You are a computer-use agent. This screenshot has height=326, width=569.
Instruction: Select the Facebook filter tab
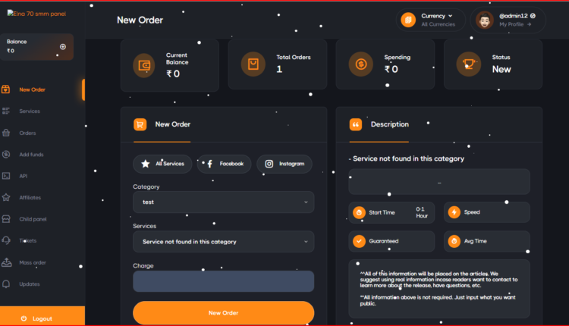[x=224, y=164]
